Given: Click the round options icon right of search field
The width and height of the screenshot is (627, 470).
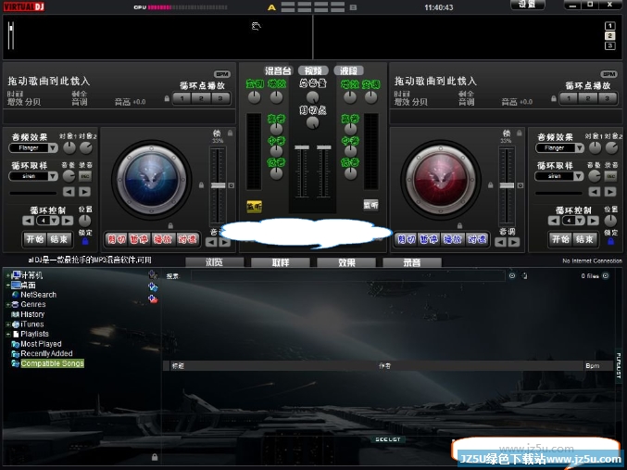Looking at the screenshot, I should tap(512, 276).
